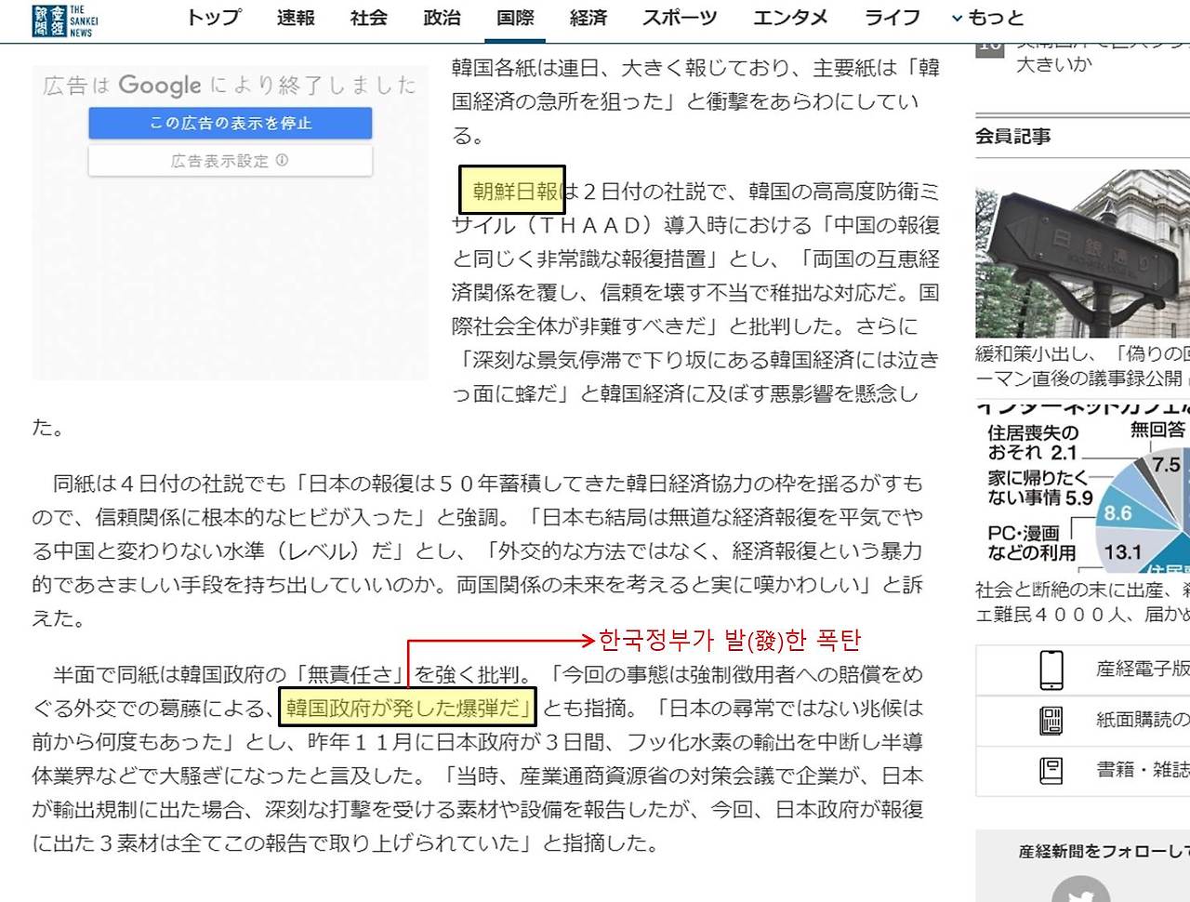Open the 書籍・雑誌 link
1190x902 pixels.
tap(1143, 770)
